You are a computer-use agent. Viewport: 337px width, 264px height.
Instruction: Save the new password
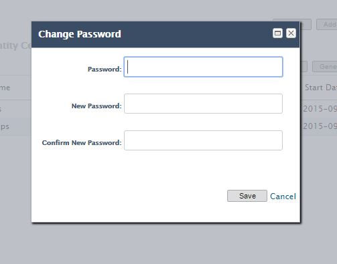click(x=247, y=196)
